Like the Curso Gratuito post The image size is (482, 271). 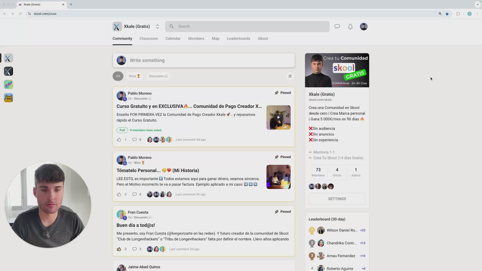(x=119, y=140)
